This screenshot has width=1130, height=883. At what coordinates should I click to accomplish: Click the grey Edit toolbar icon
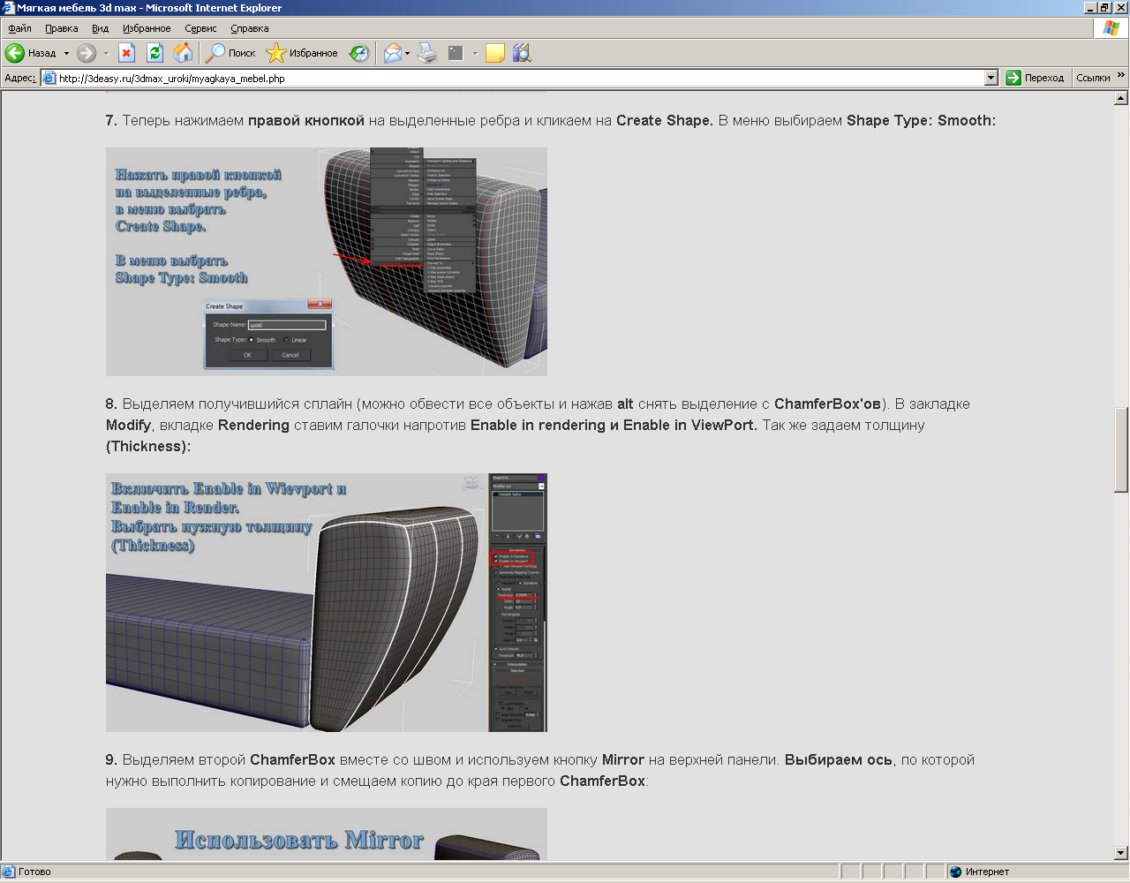coord(456,53)
